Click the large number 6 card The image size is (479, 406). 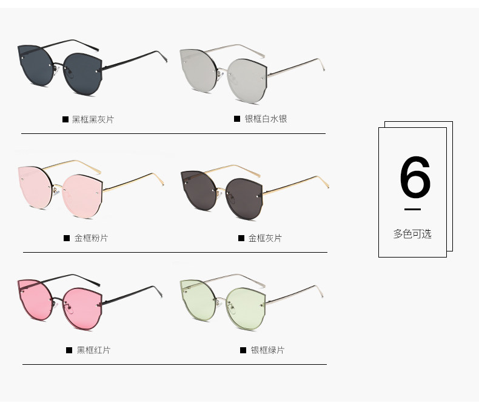[x=415, y=189]
